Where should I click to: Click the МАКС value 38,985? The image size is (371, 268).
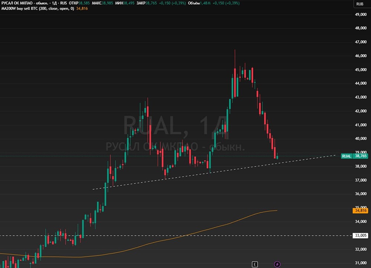107,3
